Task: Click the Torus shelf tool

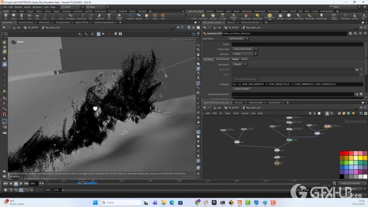Action: (x=29, y=16)
